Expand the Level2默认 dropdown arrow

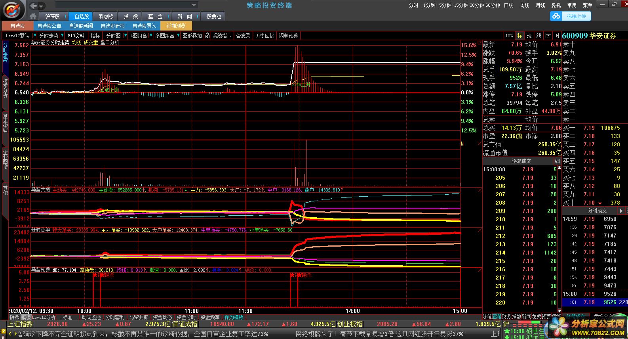[35, 36]
